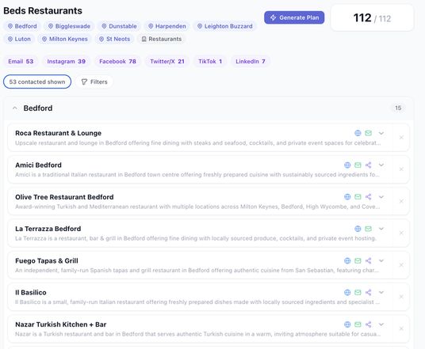The width and height of the screenshot is (425, 349).
Task: Remove Nazar Turkish Kitchen + Bar with X
Action: click(401, 328)
